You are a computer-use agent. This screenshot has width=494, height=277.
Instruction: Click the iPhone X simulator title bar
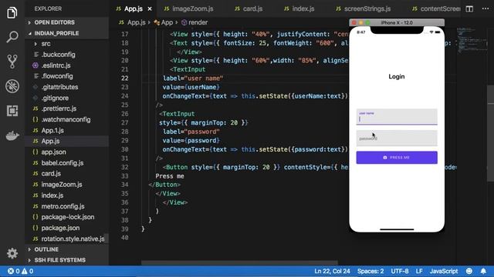(x=397, y=22)
